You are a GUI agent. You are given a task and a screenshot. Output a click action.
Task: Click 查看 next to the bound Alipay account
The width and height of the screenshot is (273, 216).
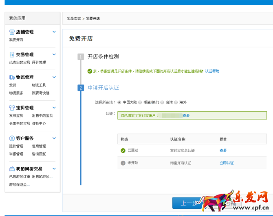point(186,116)
